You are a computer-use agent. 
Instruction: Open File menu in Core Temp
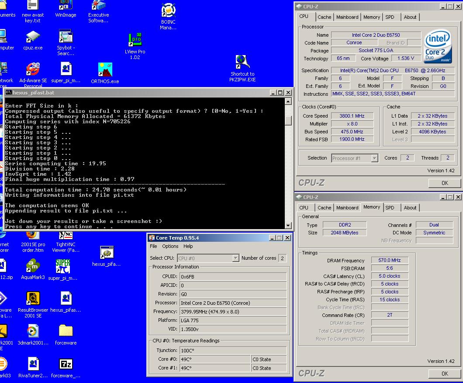pyautogui.click(x=153, y=246)
